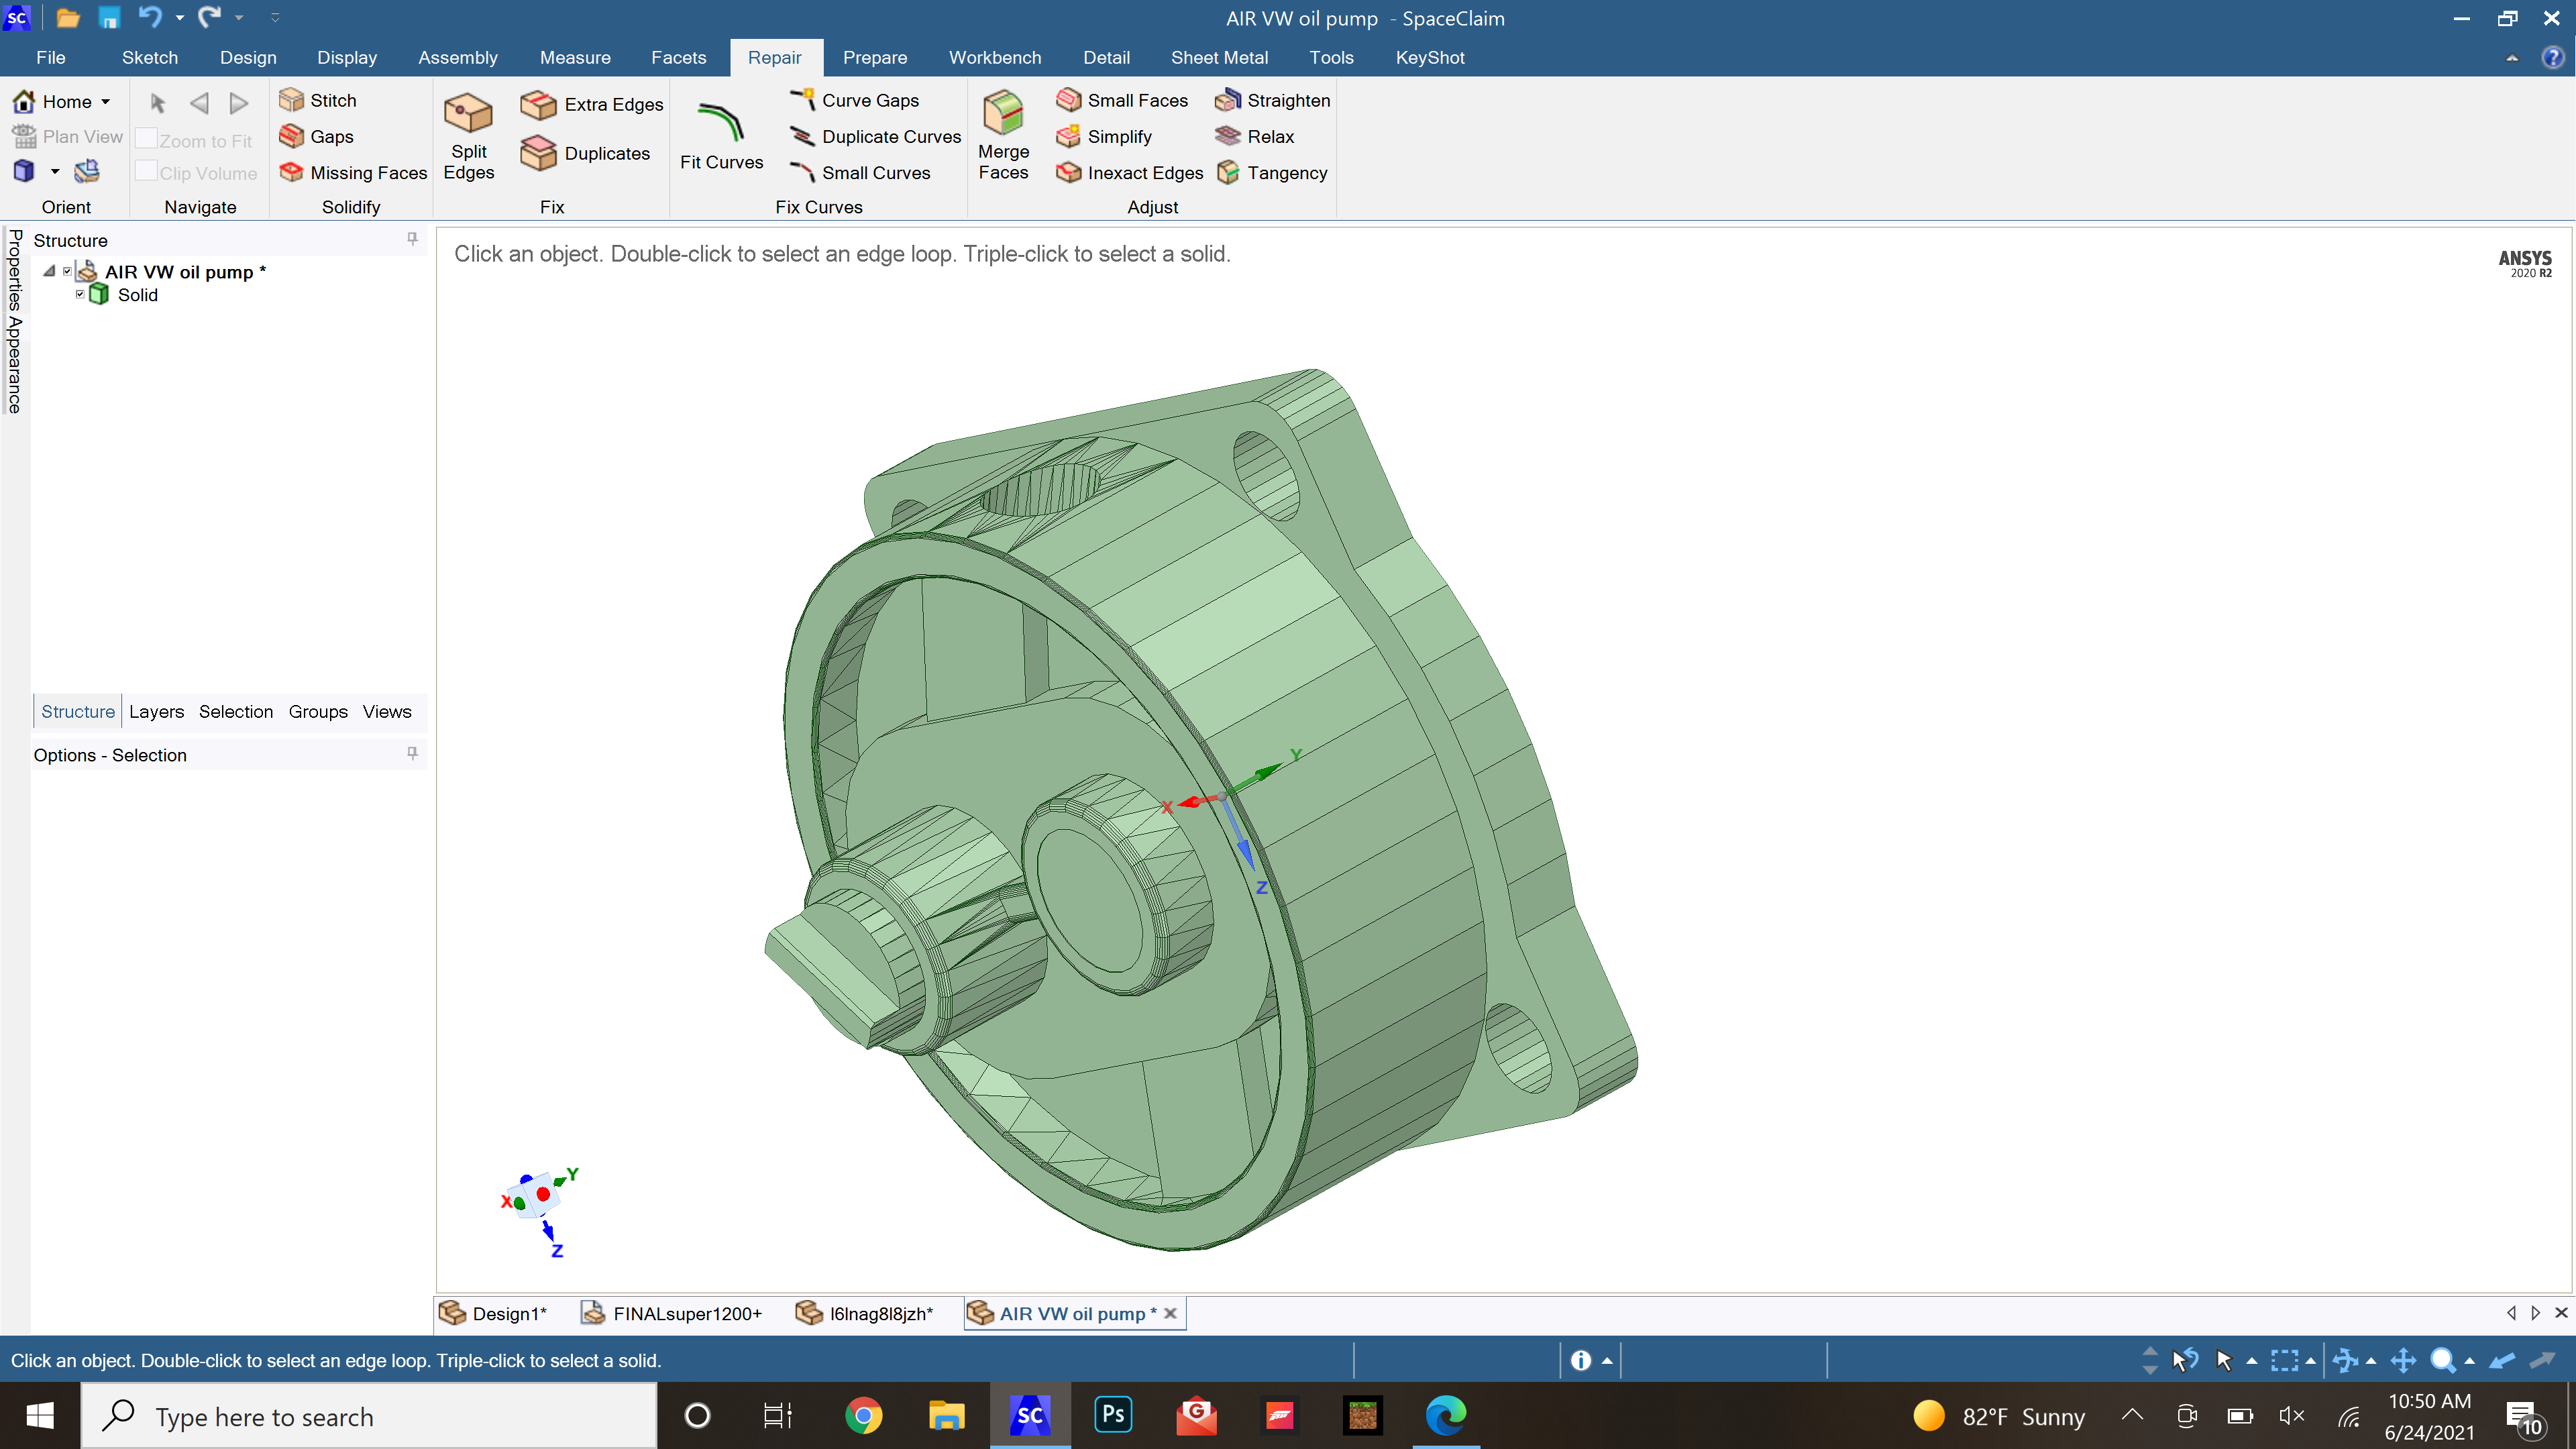Toggle the AIR VW oil pump checkbox

tap(67, 271)
